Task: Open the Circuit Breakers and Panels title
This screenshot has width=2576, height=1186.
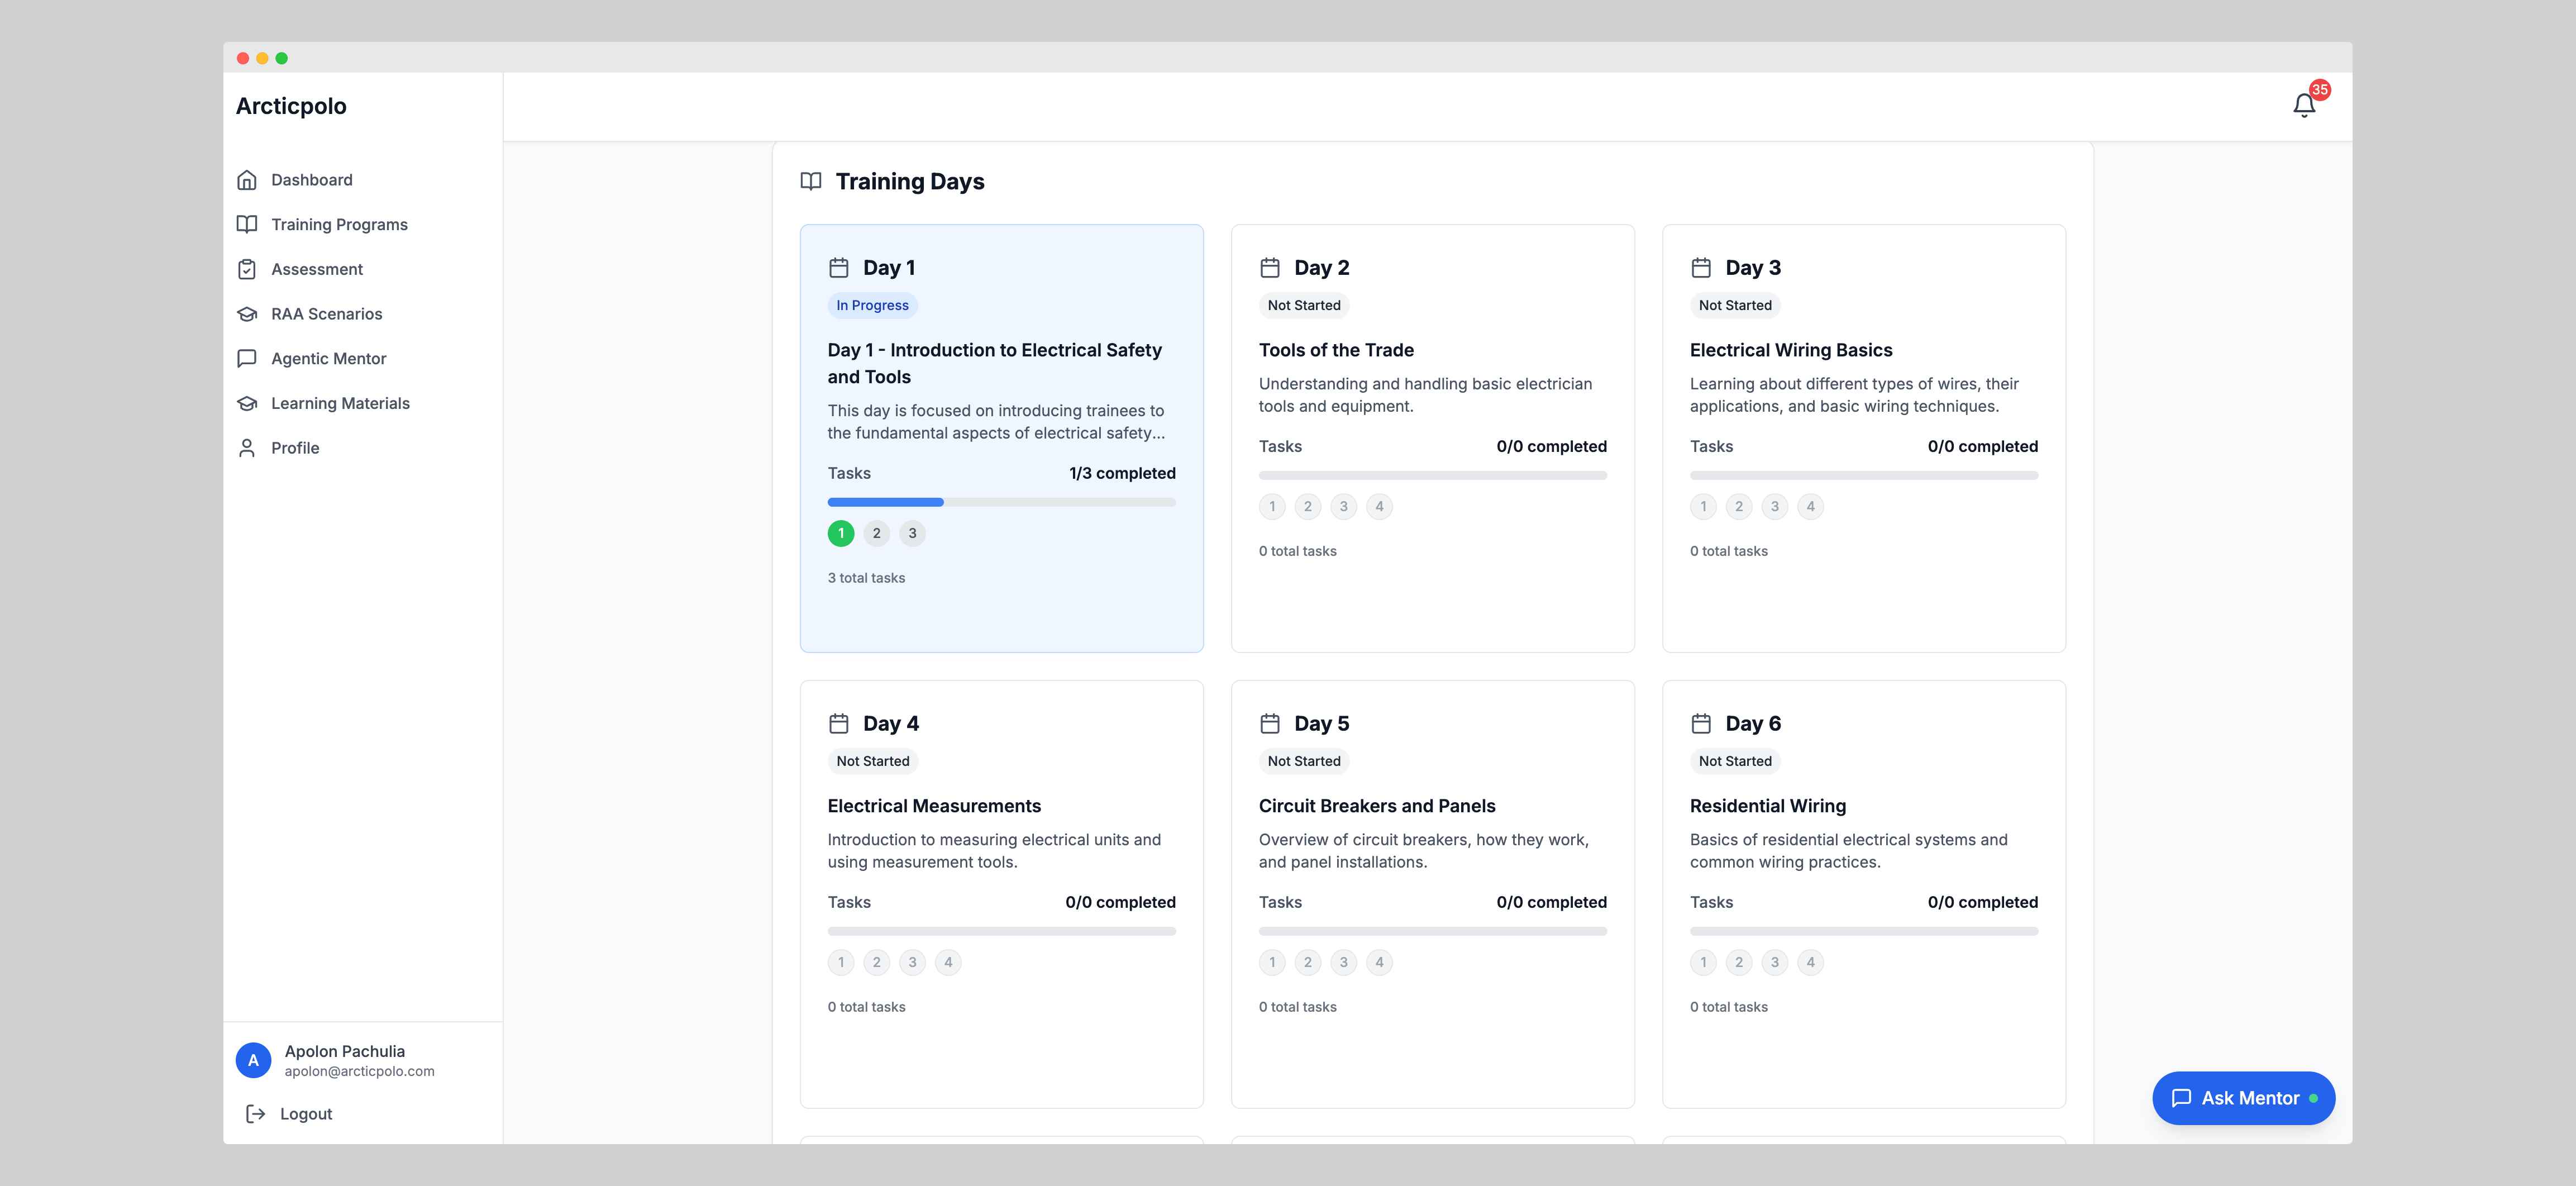Action: [1377, 806]
